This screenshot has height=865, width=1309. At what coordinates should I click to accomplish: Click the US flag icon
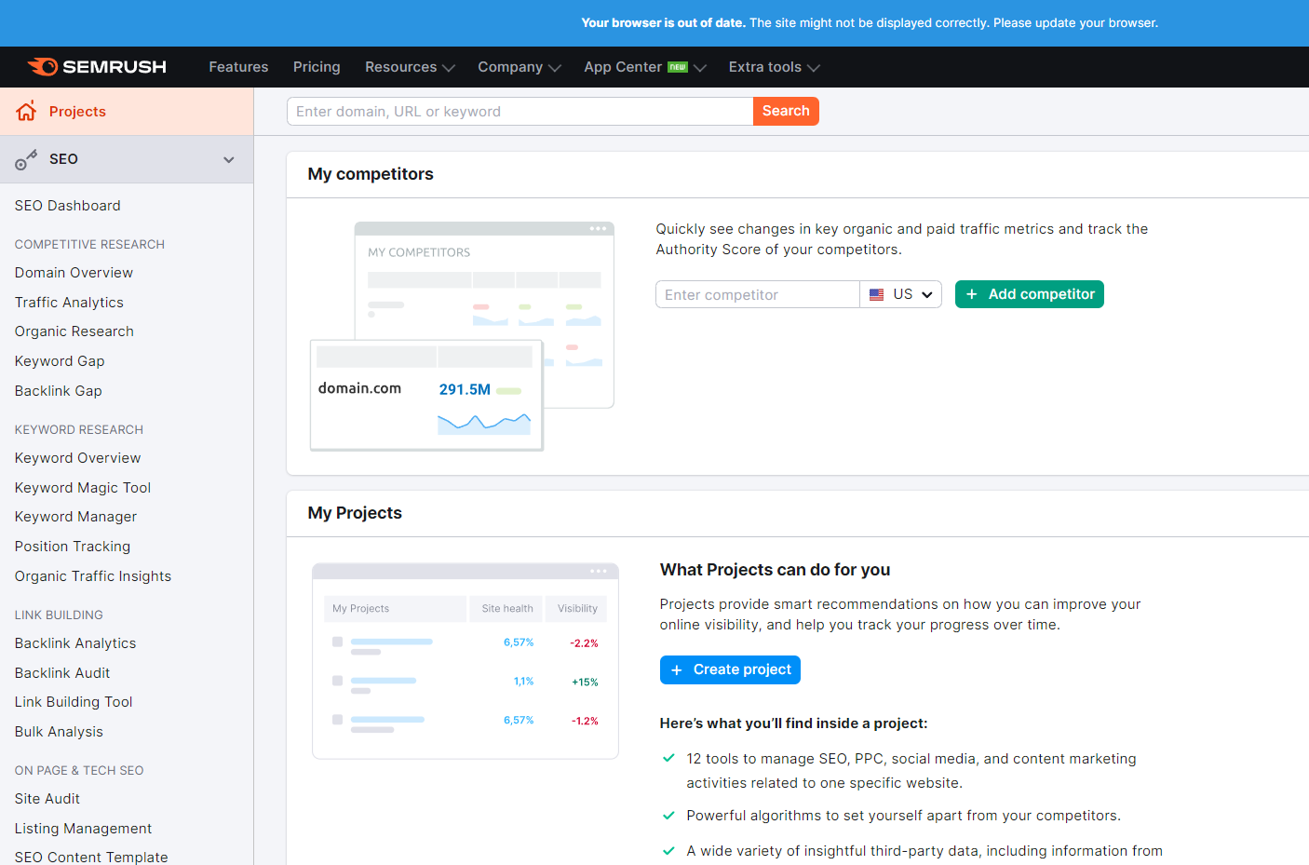coord(876,294)
